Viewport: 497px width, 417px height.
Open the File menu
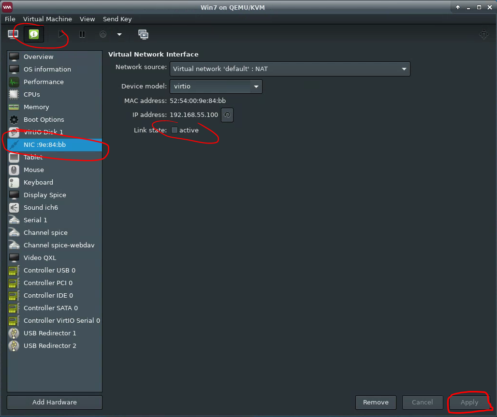pos(10,19)
